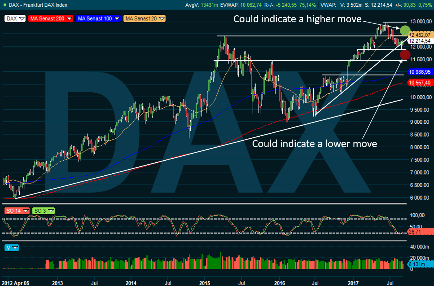Click the red 10 557,40 MA label

tap(420, 83)
